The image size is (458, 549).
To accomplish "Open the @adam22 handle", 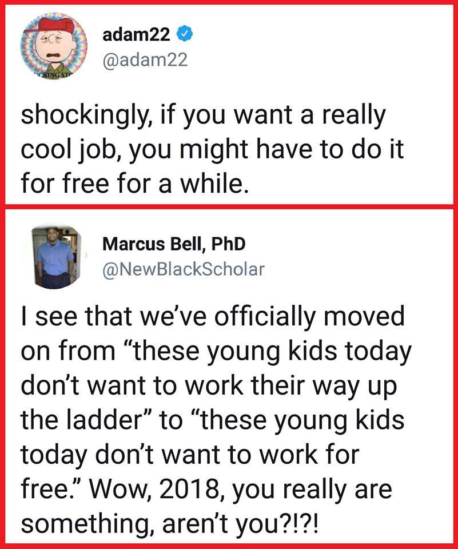I will point(145,59).
